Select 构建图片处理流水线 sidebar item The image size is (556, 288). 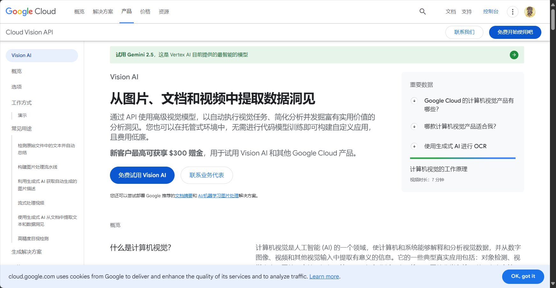pos(38,167)
